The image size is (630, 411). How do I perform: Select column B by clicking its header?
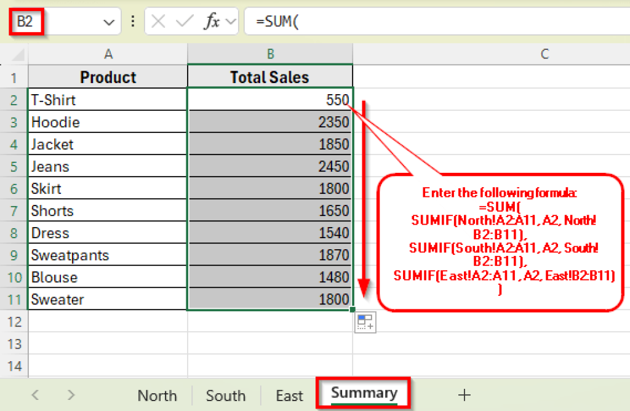tap(269, 54)
